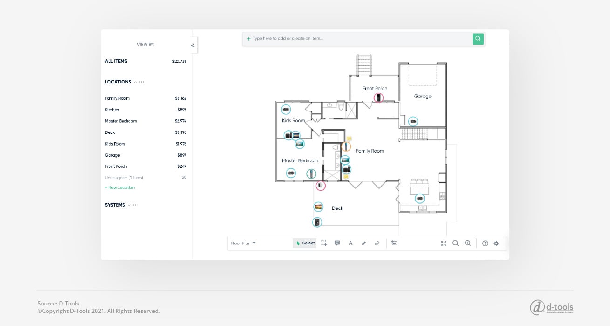The height and width of the screenshot is (326, 610).
Task: Click the item search input field
Action: tap(359, 39)
